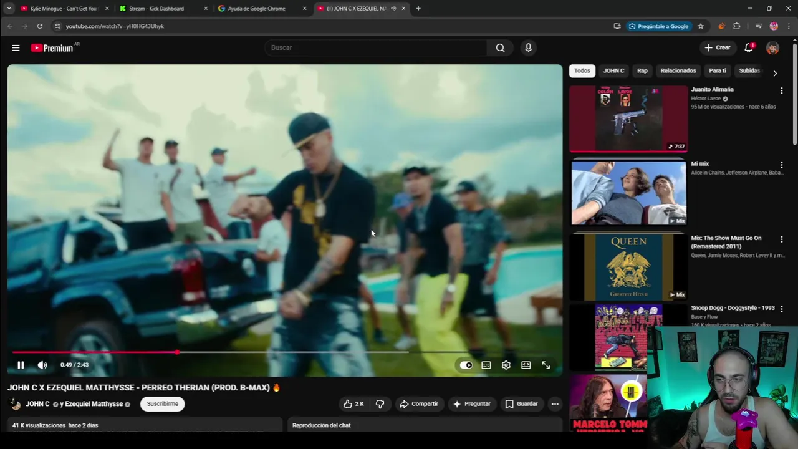Open the Snoop Dogg Doggystyle thumbnail

[x=628, y=337]
